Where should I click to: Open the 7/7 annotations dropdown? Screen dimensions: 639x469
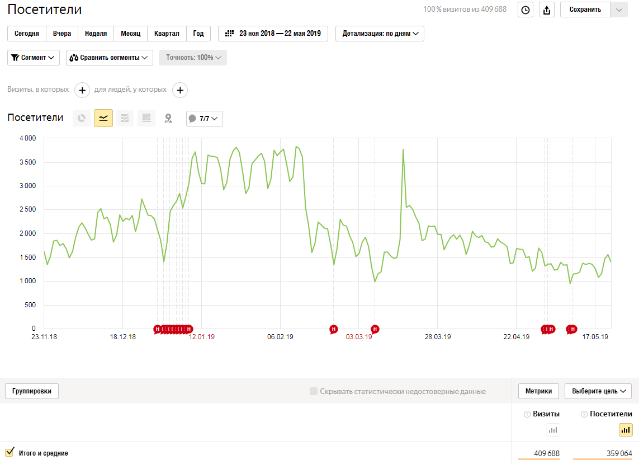[x=204, y=119]
